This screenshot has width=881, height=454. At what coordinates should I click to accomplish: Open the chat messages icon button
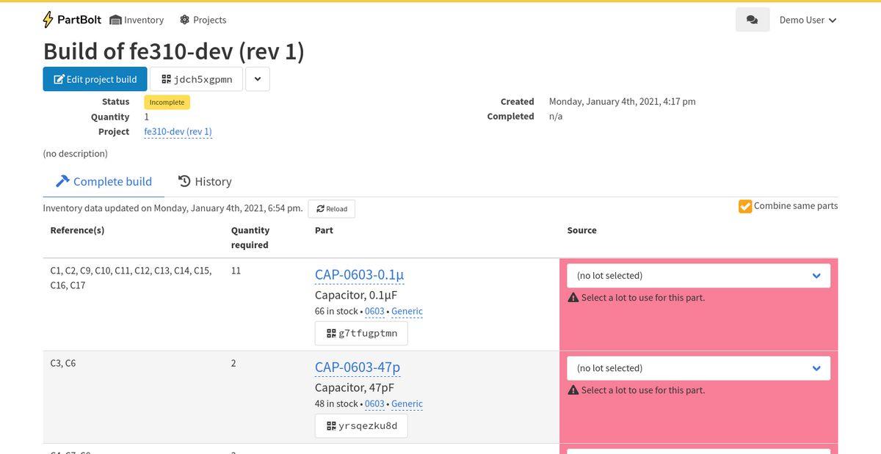pyautogui.click(x=752, y=20)
